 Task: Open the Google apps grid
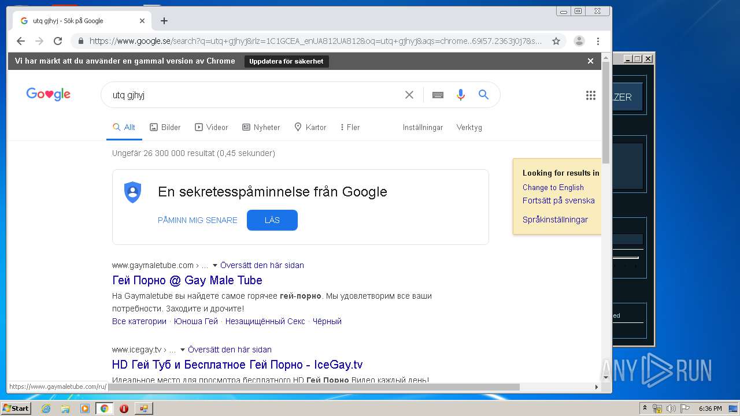pos(590,95)
